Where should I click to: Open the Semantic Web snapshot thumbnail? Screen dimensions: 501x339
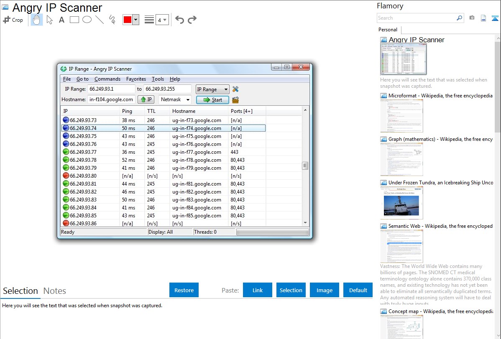coord(401,246)
